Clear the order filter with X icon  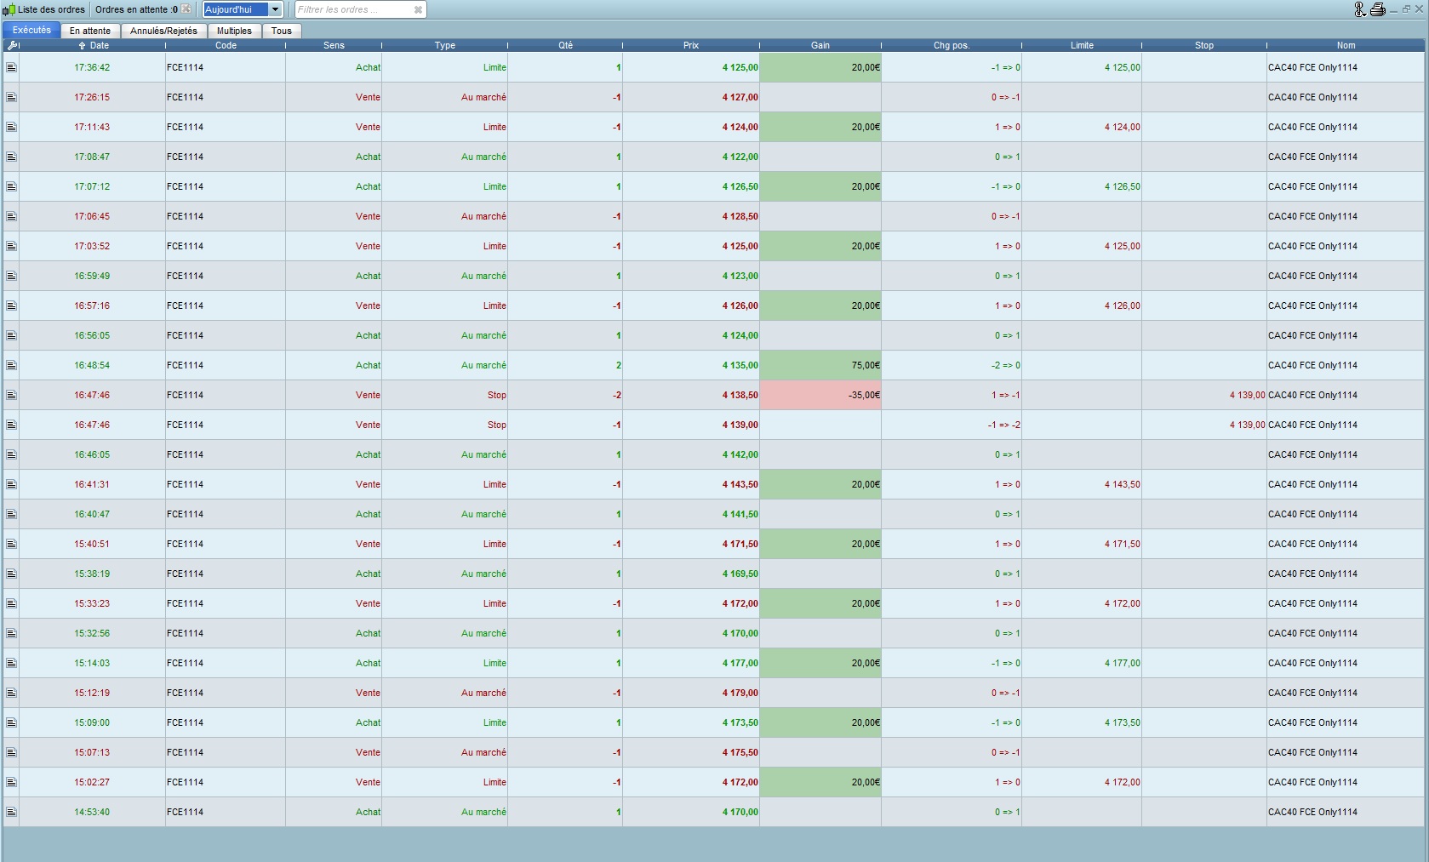pyautogui.click(x=418, y=9)
